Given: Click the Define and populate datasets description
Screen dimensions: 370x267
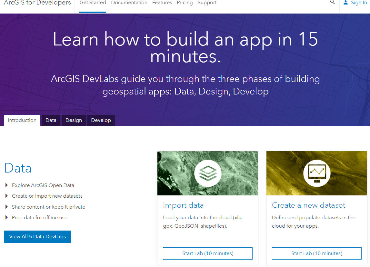Looking at the screenshot, I should [x=314, y=222].
